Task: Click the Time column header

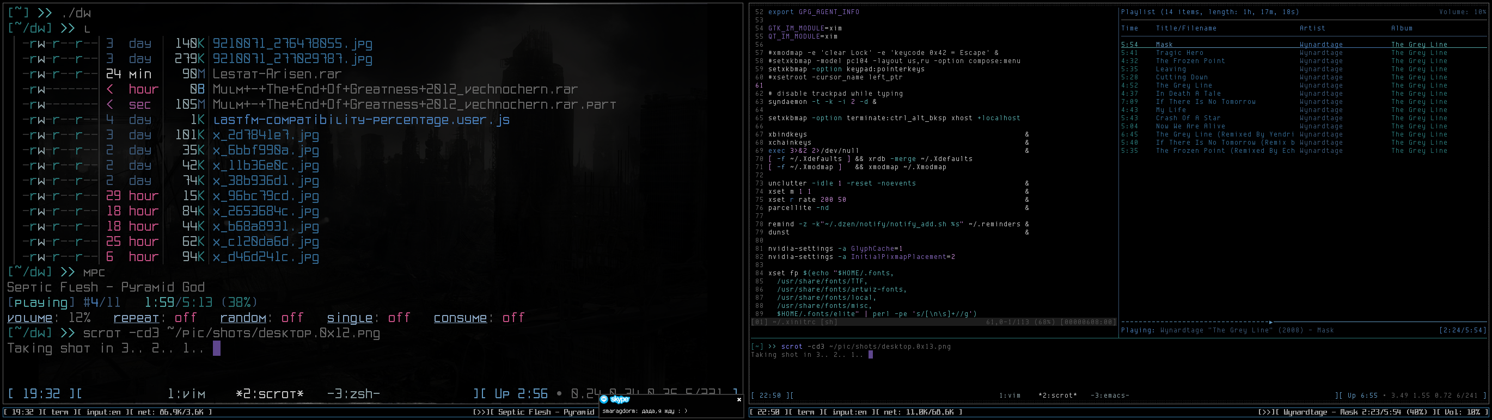Action: pos(1129,28)
